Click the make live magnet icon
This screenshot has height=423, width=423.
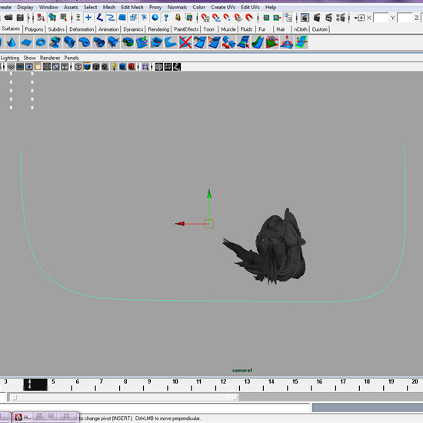tap(249, 18)
